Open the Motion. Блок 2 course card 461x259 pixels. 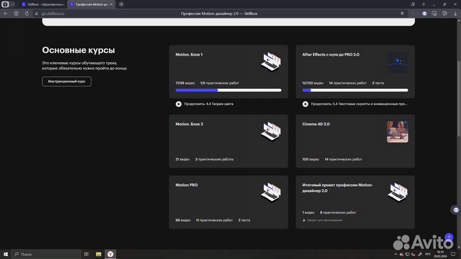pos(228,141)
